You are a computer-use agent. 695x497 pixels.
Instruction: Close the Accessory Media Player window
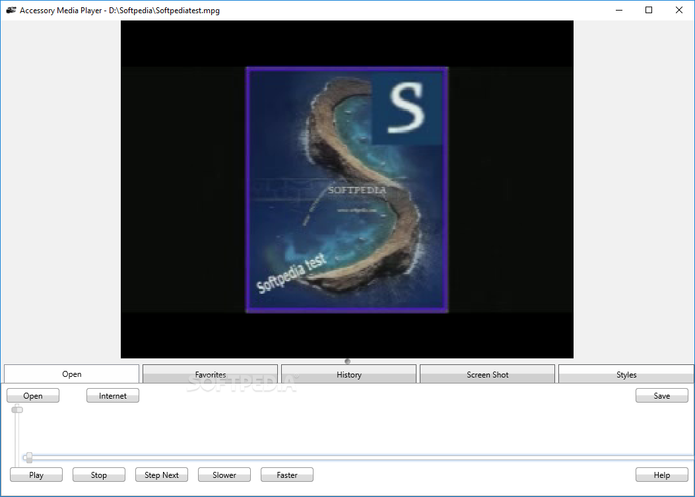(x=679, y=10)
